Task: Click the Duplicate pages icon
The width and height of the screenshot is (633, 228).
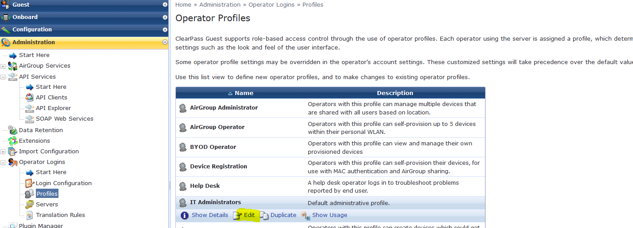Action: point(264,216)
